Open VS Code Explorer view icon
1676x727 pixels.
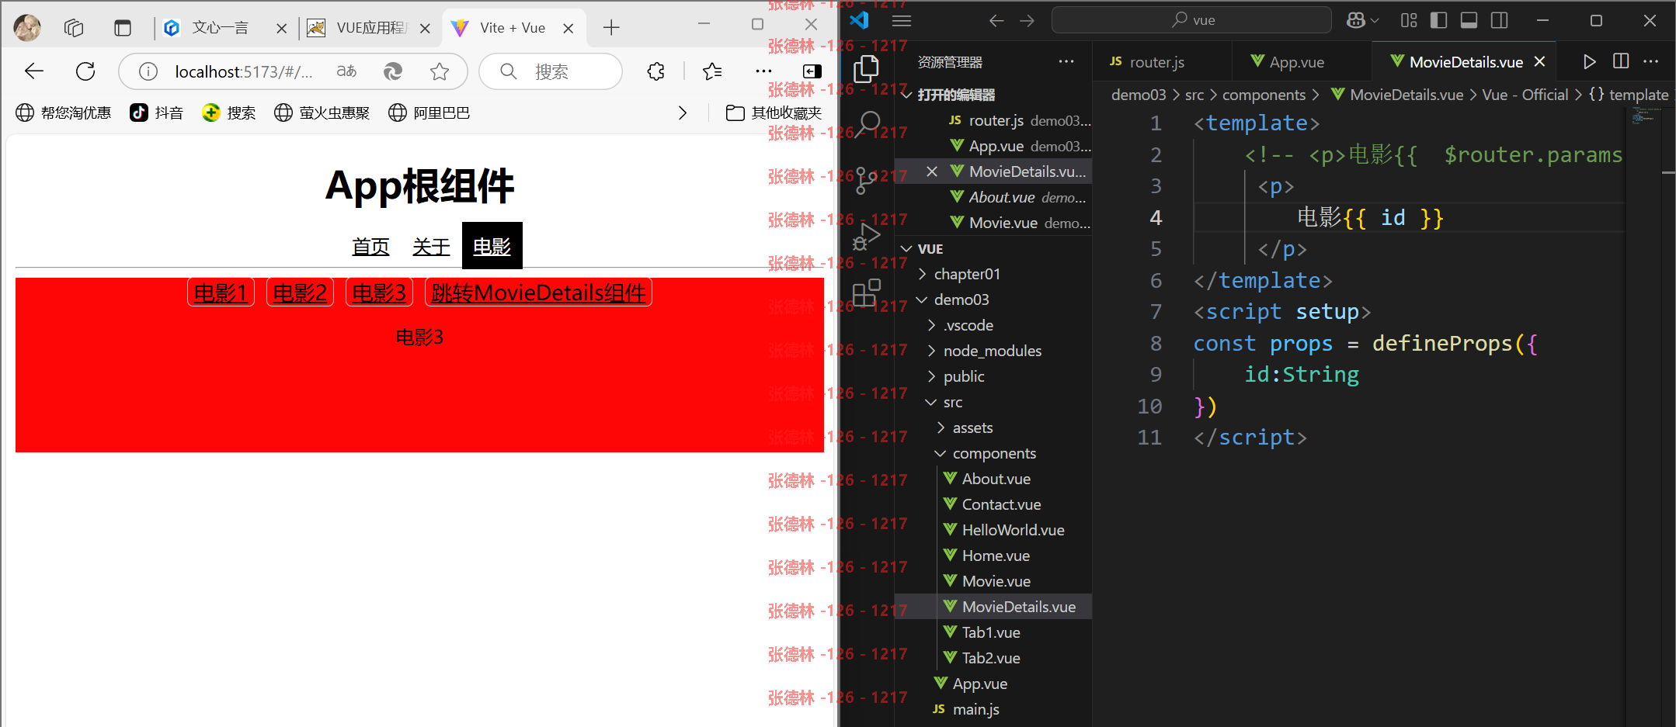[x=866, y=69]
